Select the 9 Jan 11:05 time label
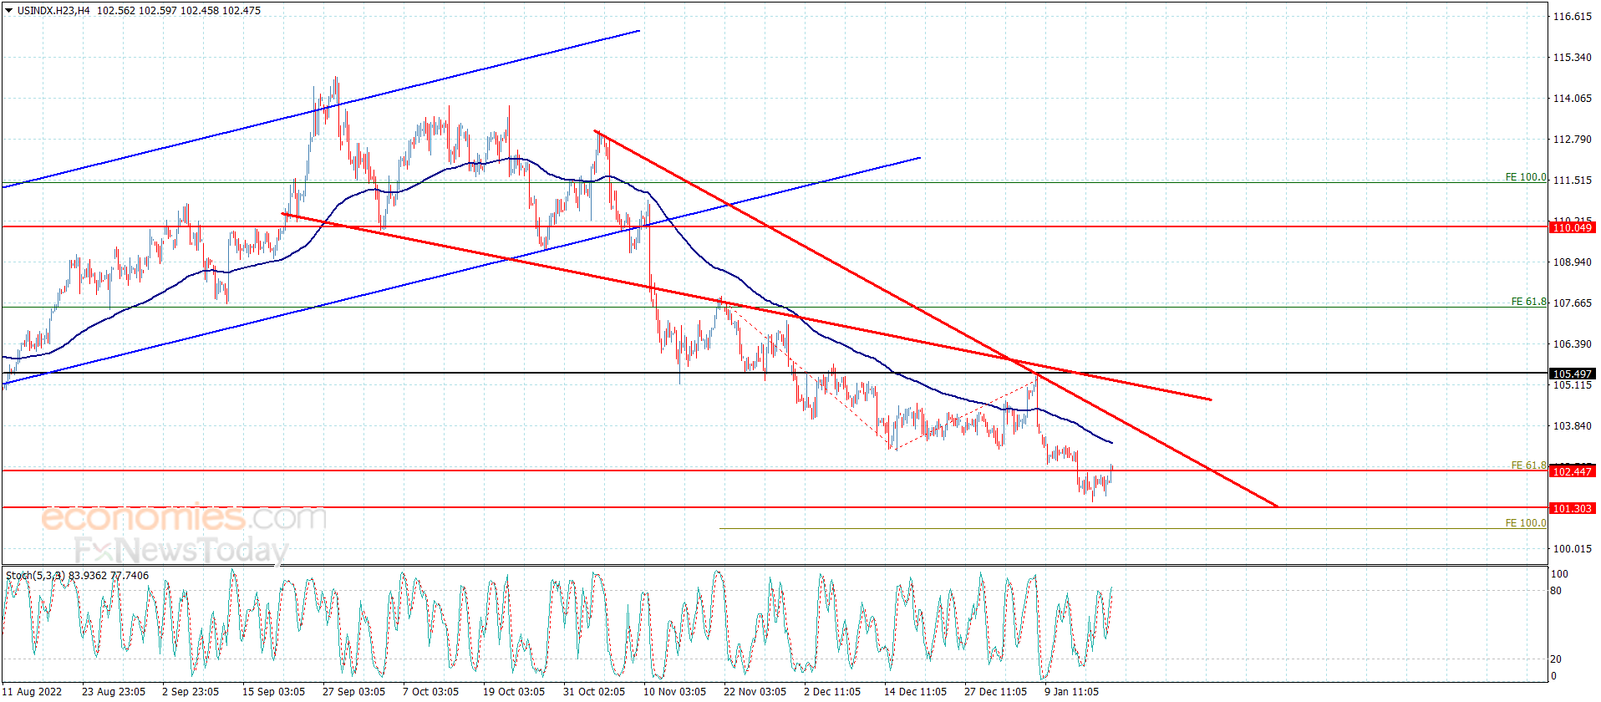This screenshot has width=1601, height=702. point(1072,691)
